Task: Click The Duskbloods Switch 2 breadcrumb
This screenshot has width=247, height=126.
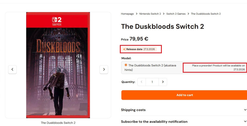Action: pyautogui.click(x=206, y=14)
